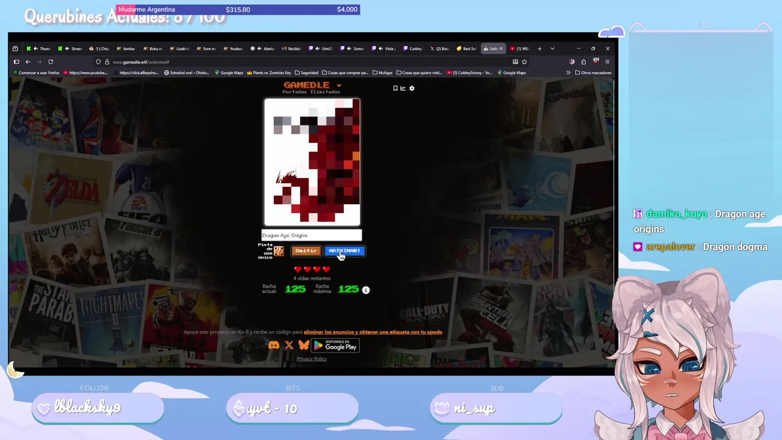The height and width of the screenshot is (440, 782).
Task: Close the active Gamedle Unlimited tab
Action: [501, 48]
